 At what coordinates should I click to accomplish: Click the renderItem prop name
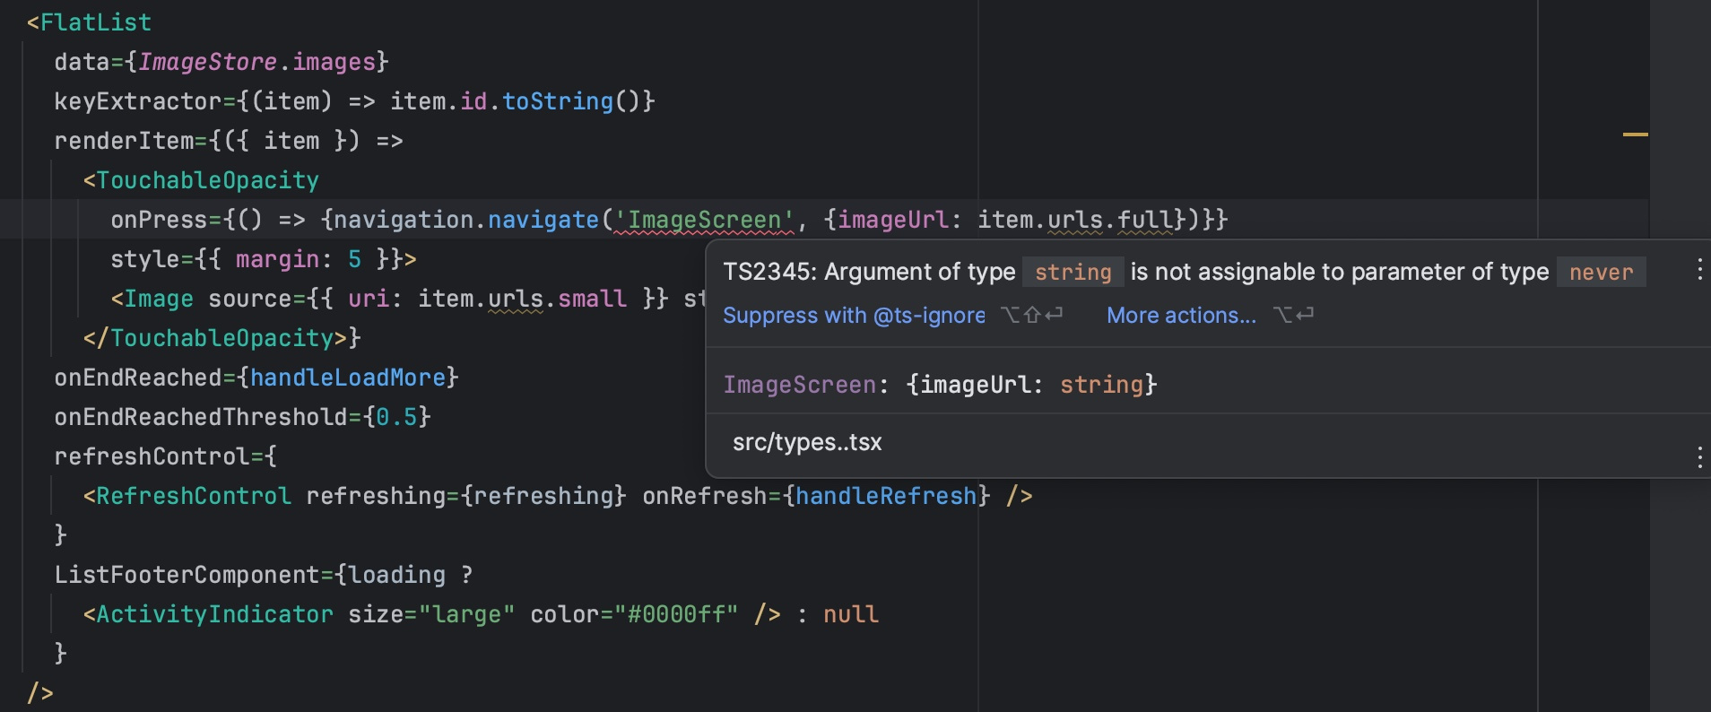pyautogui.click(x=124, y=141)
